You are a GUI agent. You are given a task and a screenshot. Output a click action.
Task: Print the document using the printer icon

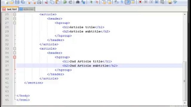(39, 2)
